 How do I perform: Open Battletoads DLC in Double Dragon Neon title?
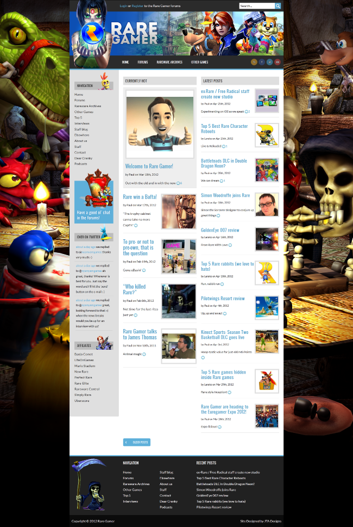(x=224, y=163)
